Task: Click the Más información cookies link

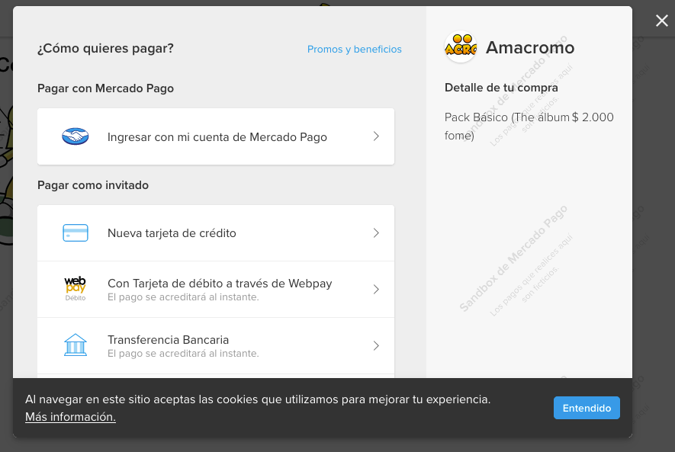Action: 69,417
